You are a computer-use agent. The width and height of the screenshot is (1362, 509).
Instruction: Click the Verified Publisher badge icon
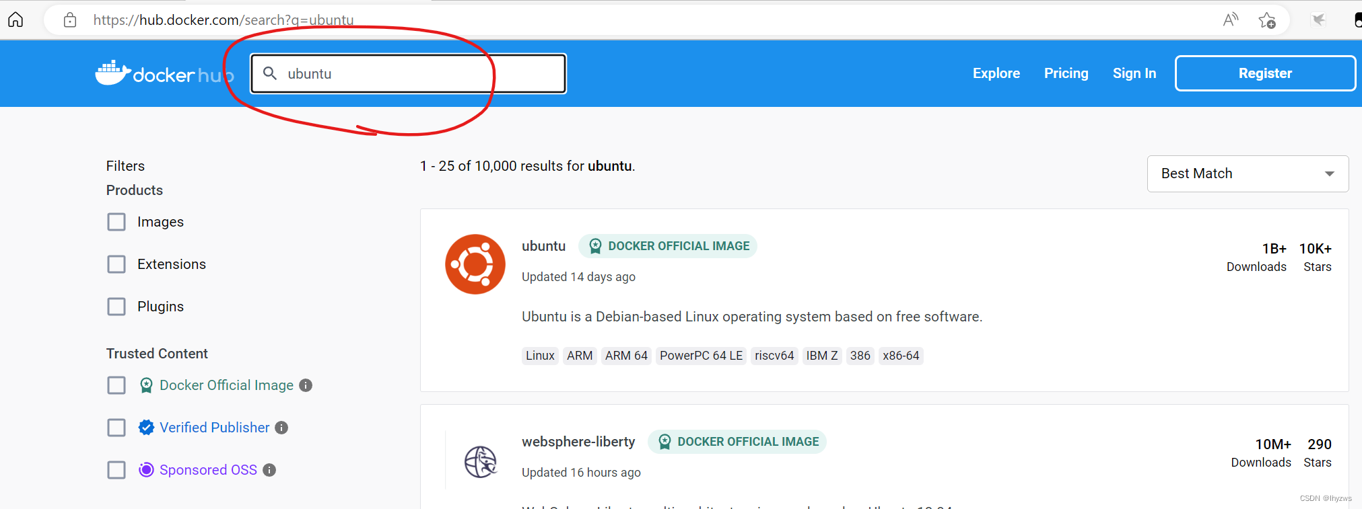146,428
